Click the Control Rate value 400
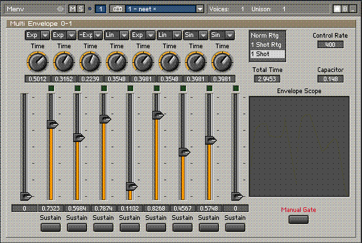The image size is (362, 243). pos(330,44)
